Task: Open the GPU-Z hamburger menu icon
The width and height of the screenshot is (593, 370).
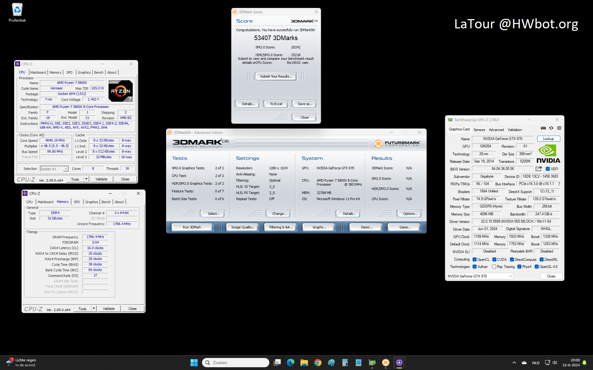Action: coord(559,128)
